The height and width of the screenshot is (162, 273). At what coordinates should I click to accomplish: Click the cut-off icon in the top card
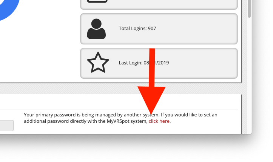(x=97, y=1)
